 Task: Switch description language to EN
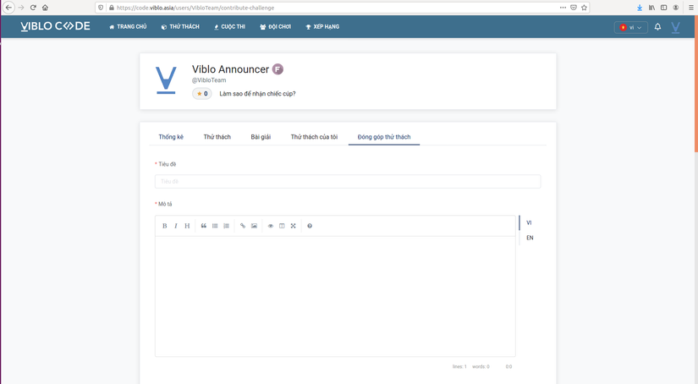[x=530, y=238]
